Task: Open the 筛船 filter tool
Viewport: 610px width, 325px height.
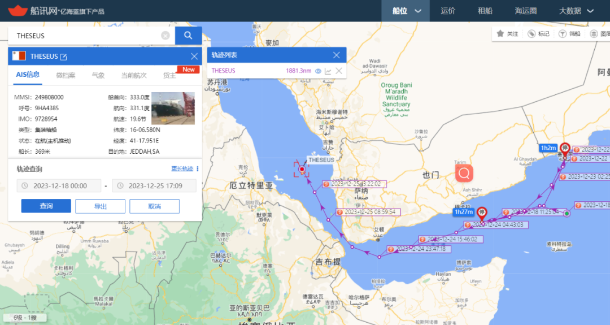Action: click(x=563, y=34)
